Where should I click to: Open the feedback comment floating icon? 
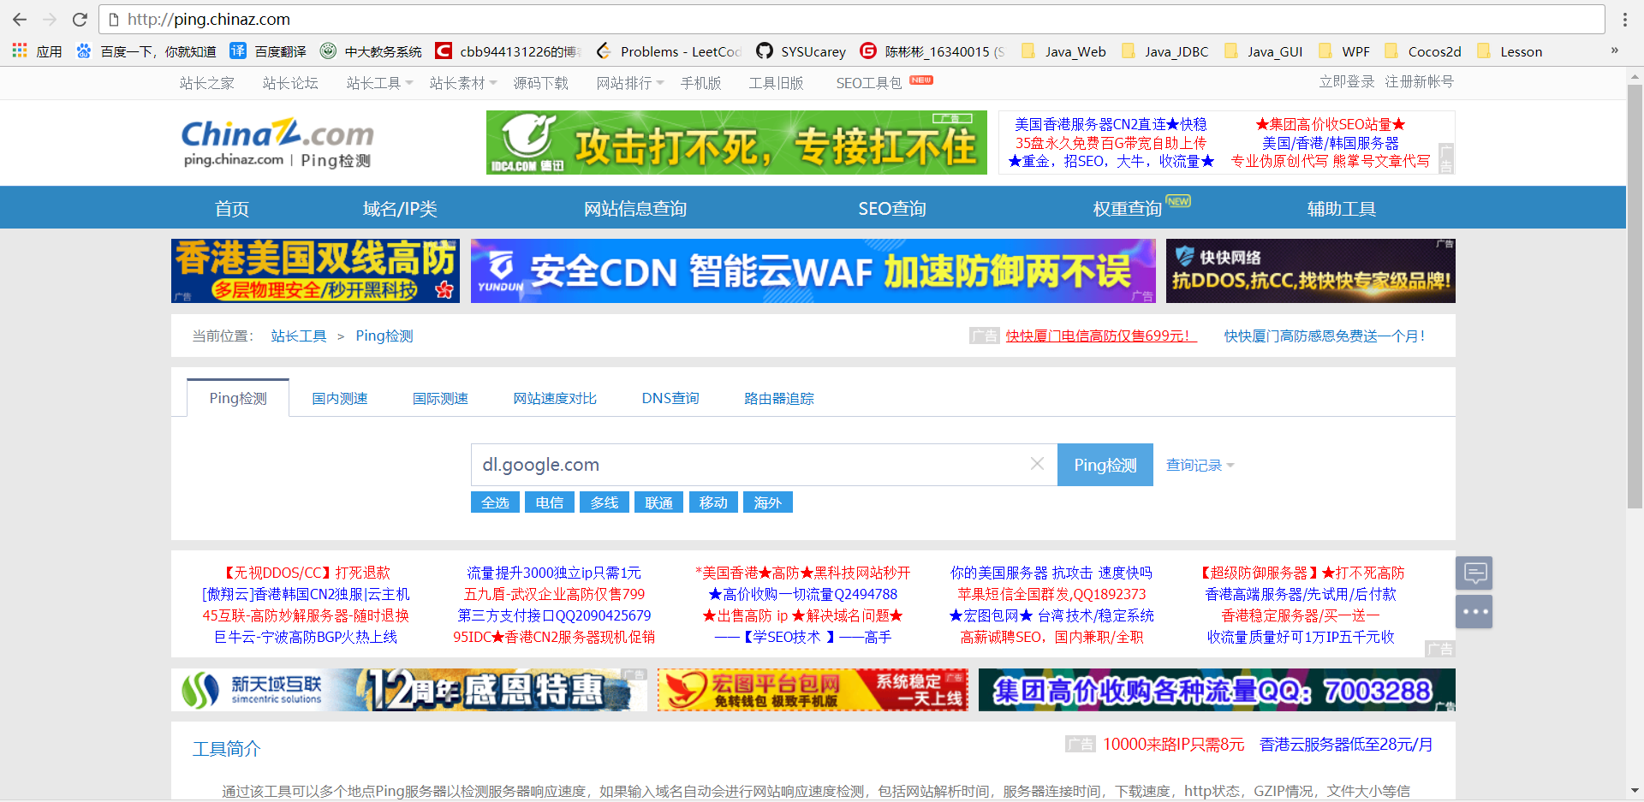coord(1474,573)
